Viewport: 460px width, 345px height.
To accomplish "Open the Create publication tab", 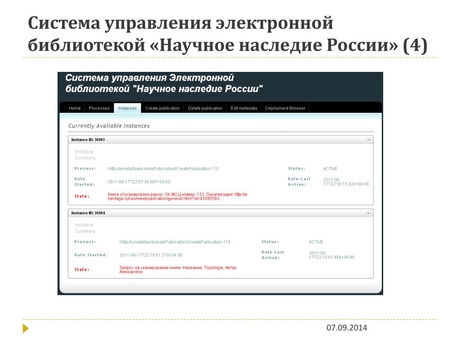I will tap(162, 108).
